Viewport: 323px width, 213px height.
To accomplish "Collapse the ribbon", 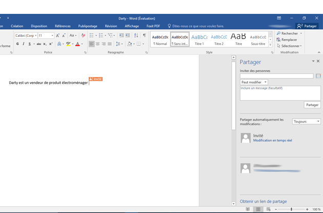I will 319,52.
